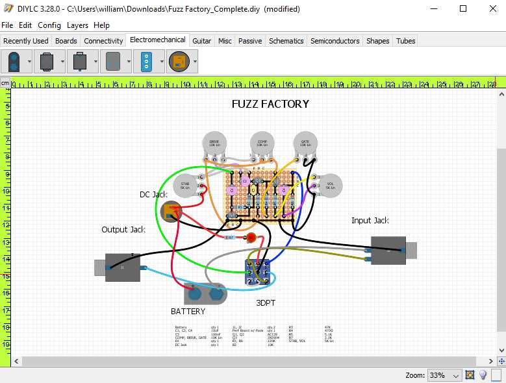Open dropdown arrow next to gray rectangle component

(129, 61)
